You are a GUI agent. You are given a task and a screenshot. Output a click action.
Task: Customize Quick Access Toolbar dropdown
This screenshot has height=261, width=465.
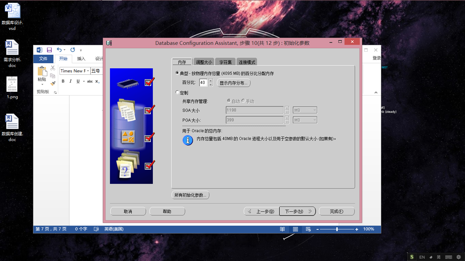tap(81, 50)
